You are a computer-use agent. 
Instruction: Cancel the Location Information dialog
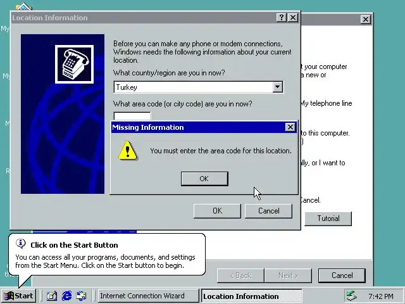(x=268, y=211)
